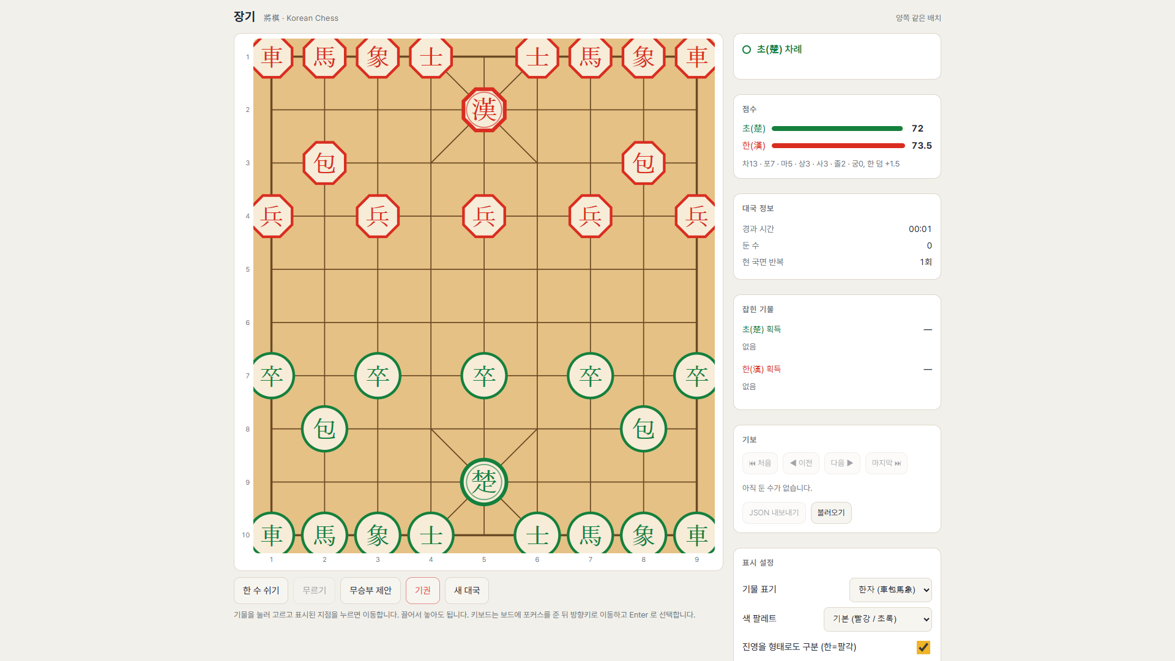Step back with the 이전 button
The image size is (1175, 661).
coord(801,463)
